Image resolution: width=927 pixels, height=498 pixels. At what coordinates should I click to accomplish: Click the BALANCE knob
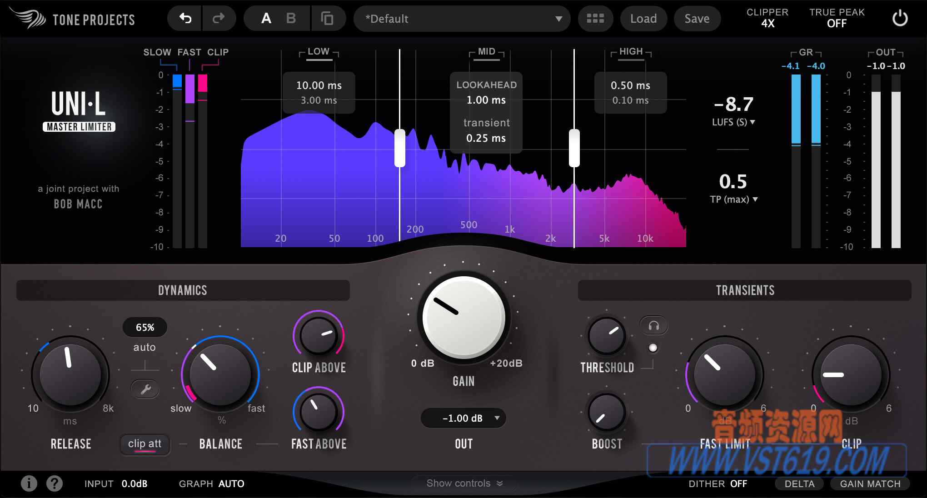click(220, 375)
